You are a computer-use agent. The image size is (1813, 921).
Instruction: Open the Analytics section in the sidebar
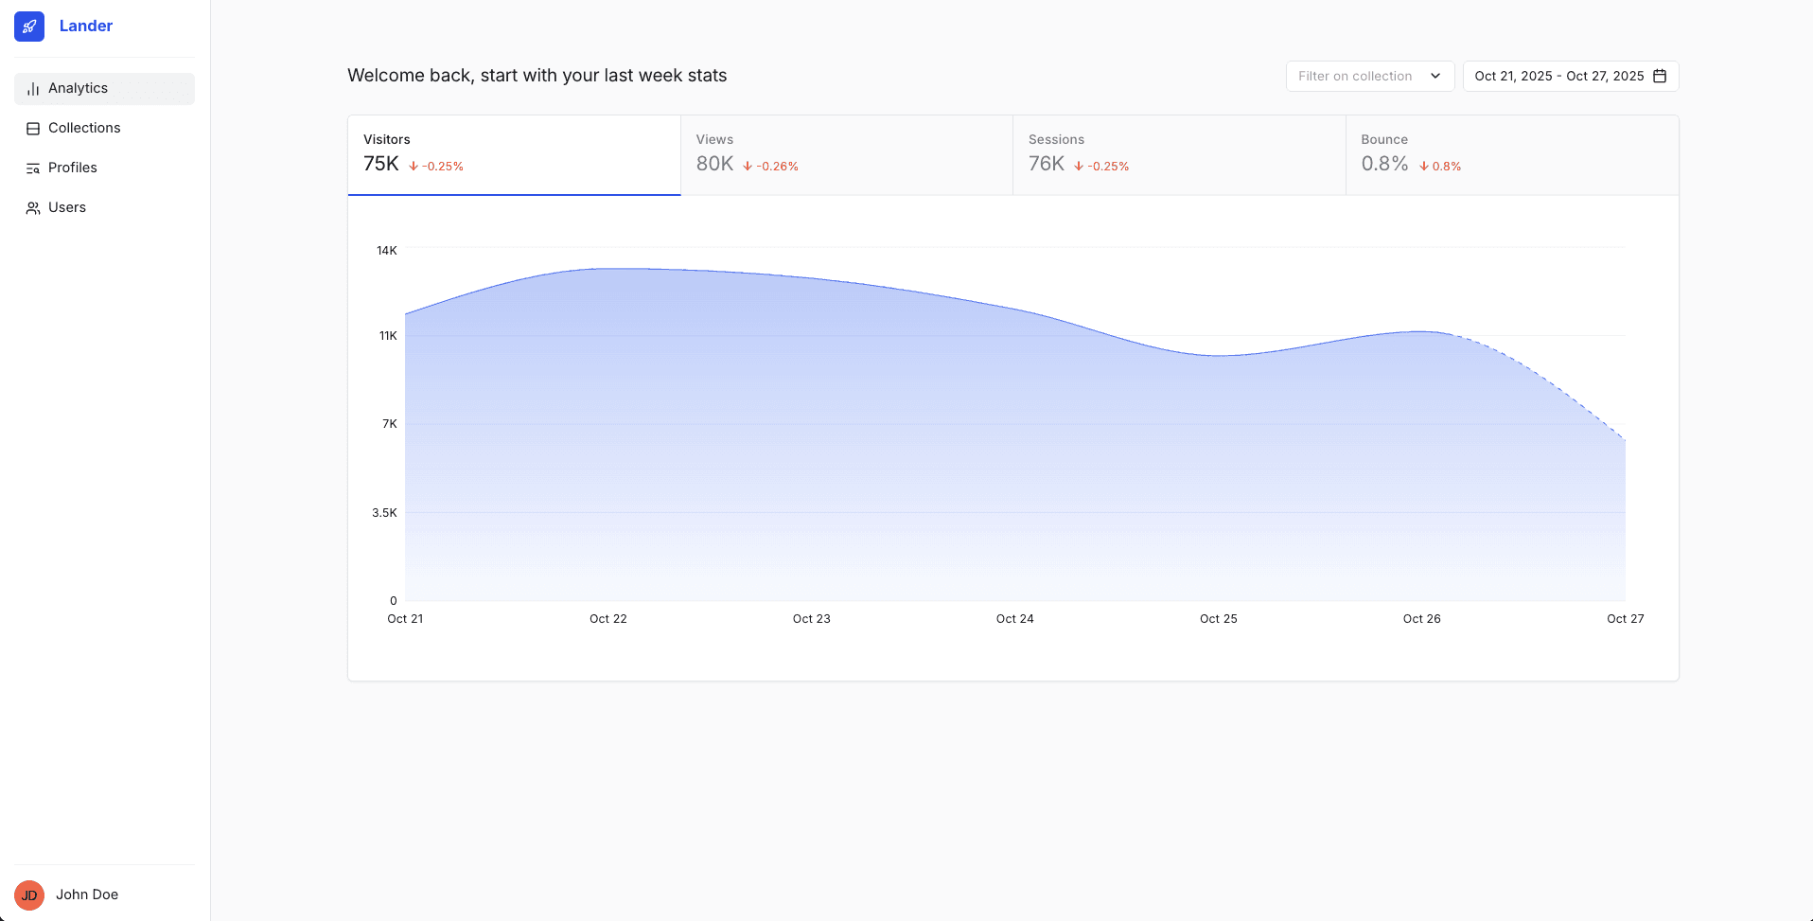[77, 88]
